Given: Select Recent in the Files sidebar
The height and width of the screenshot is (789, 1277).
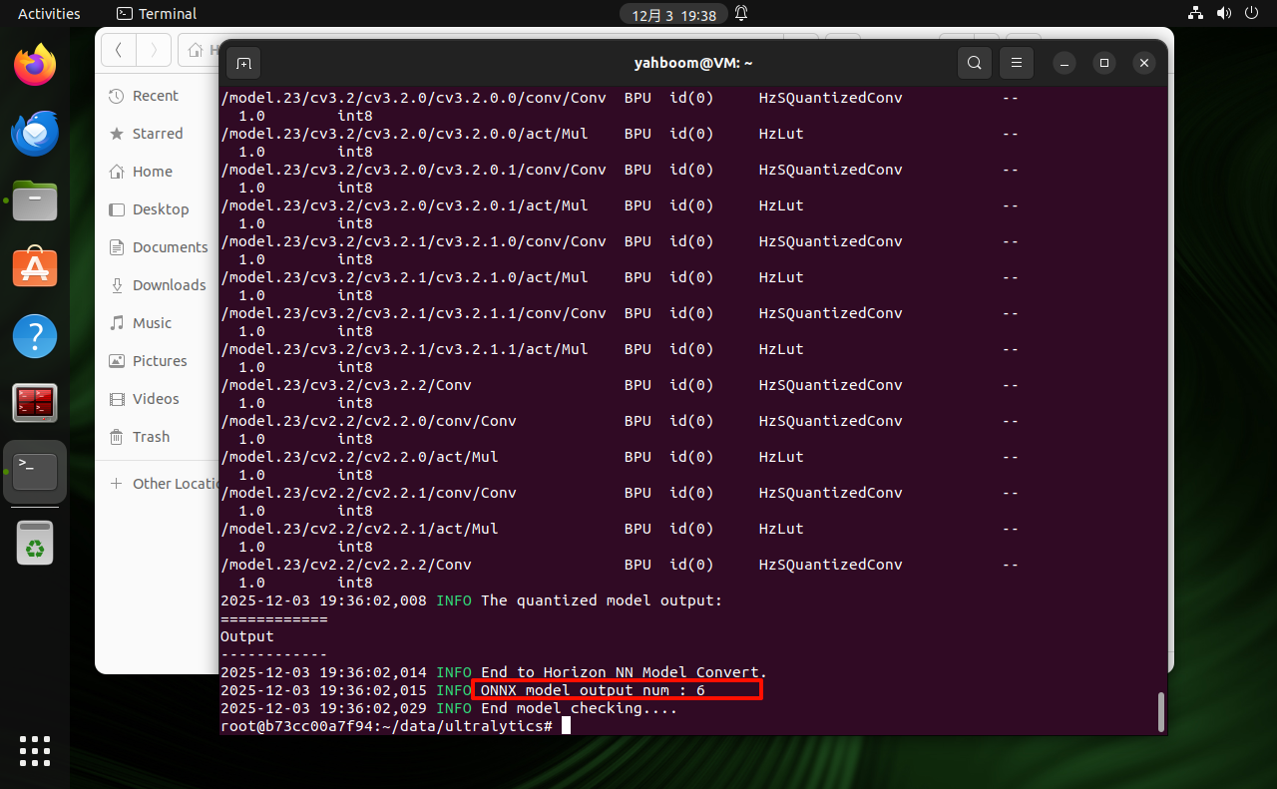Looking at the screenshot, I should pos(156,96).
